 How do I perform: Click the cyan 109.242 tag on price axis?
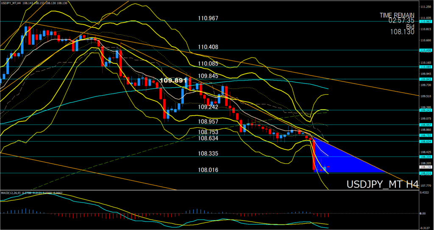point(426,110)
